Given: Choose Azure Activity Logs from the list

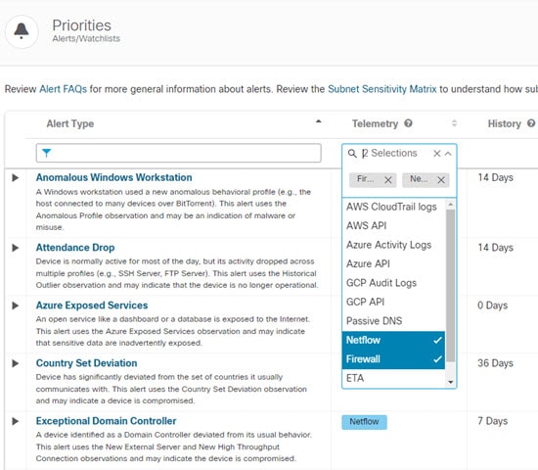Looking at the screenshot, I should click(x=393, y=245).
